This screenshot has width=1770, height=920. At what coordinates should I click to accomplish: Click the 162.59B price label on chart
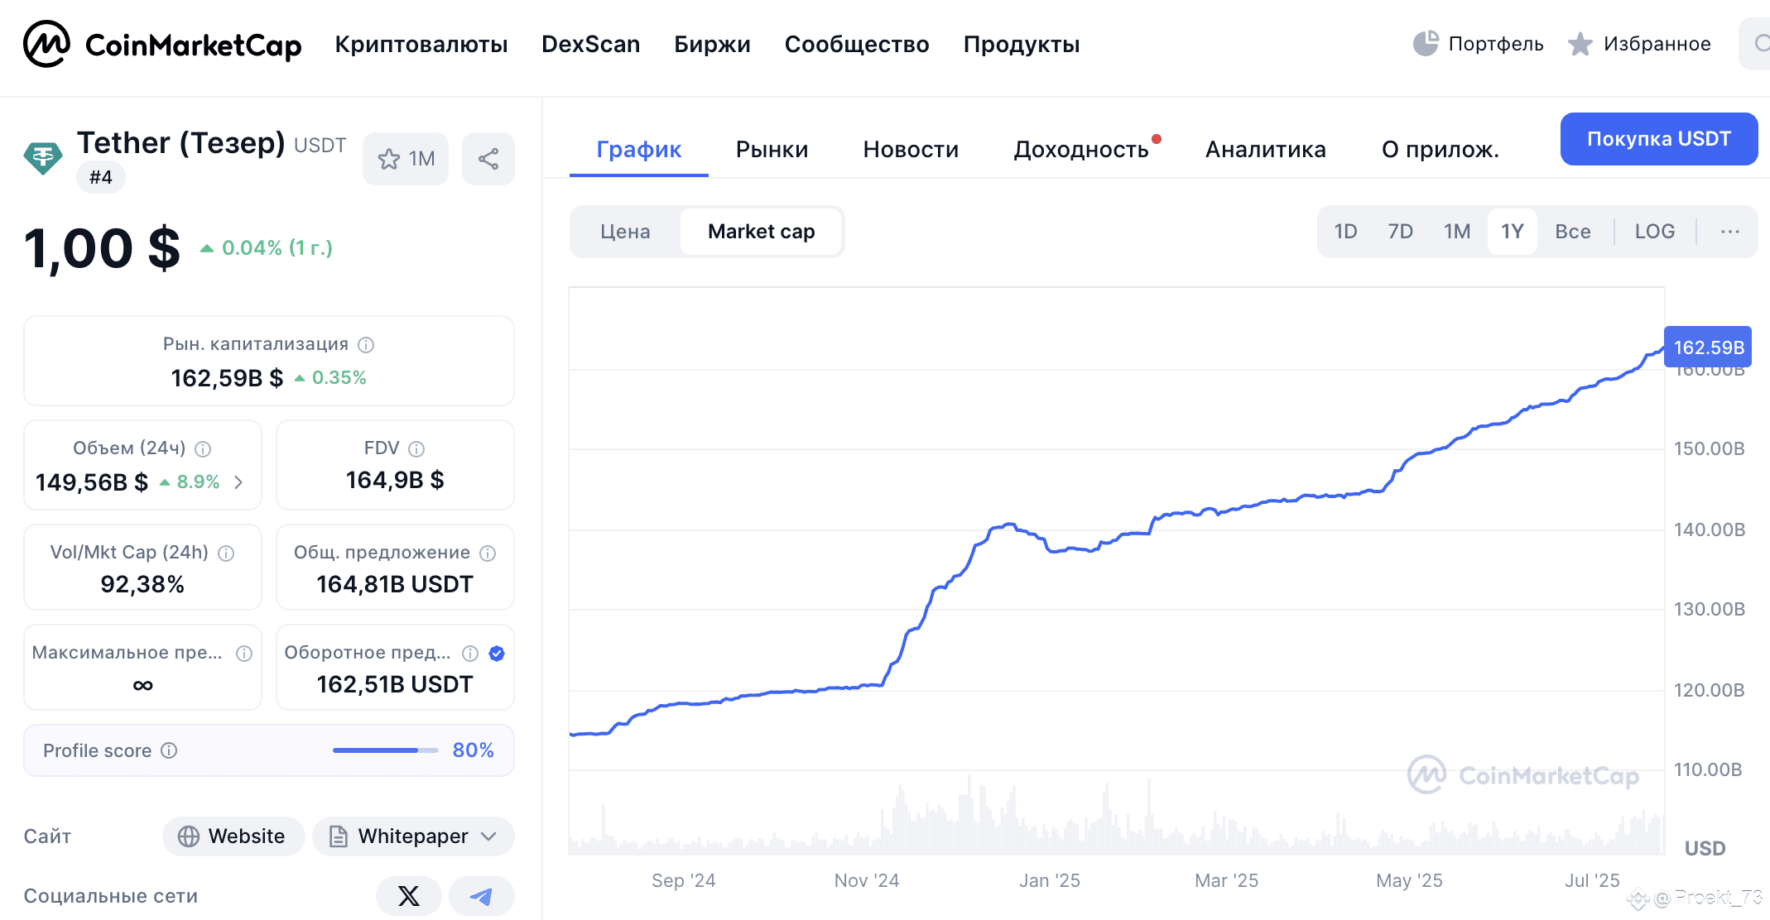tap(1709, 347)
